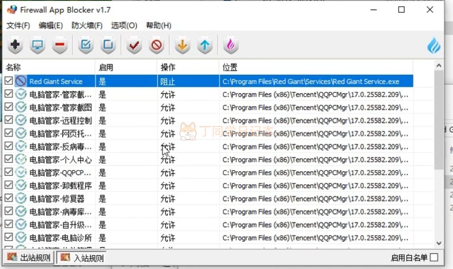Click allowed icon of 电脑管家-个人中心 row
The image size is (453, 269).
[x=21, y=159]
